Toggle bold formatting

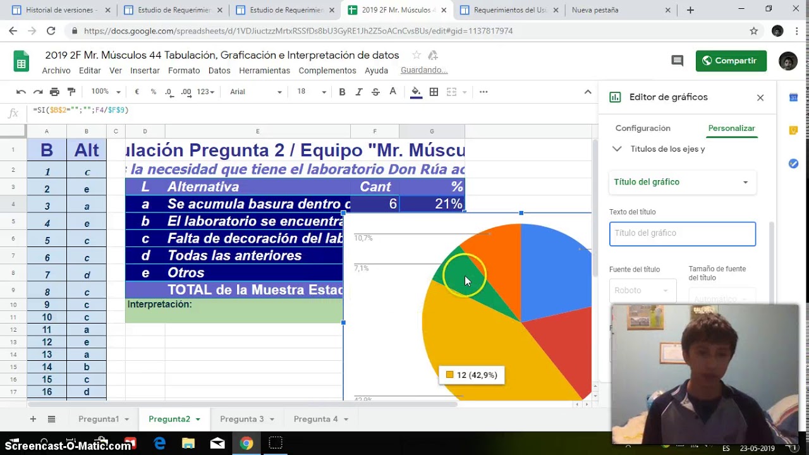[x=342, y=92]
